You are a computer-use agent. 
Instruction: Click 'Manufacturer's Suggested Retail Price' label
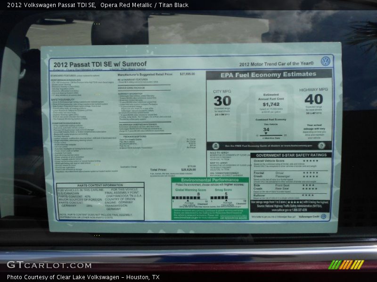tap(145, 74)
